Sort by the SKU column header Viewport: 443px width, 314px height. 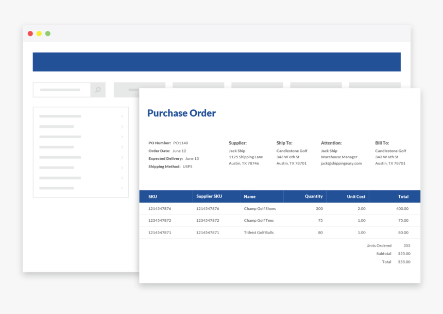(x=153, y=196)
